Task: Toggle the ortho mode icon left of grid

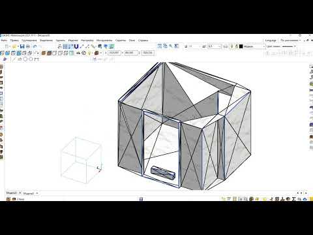Action: 59,46
